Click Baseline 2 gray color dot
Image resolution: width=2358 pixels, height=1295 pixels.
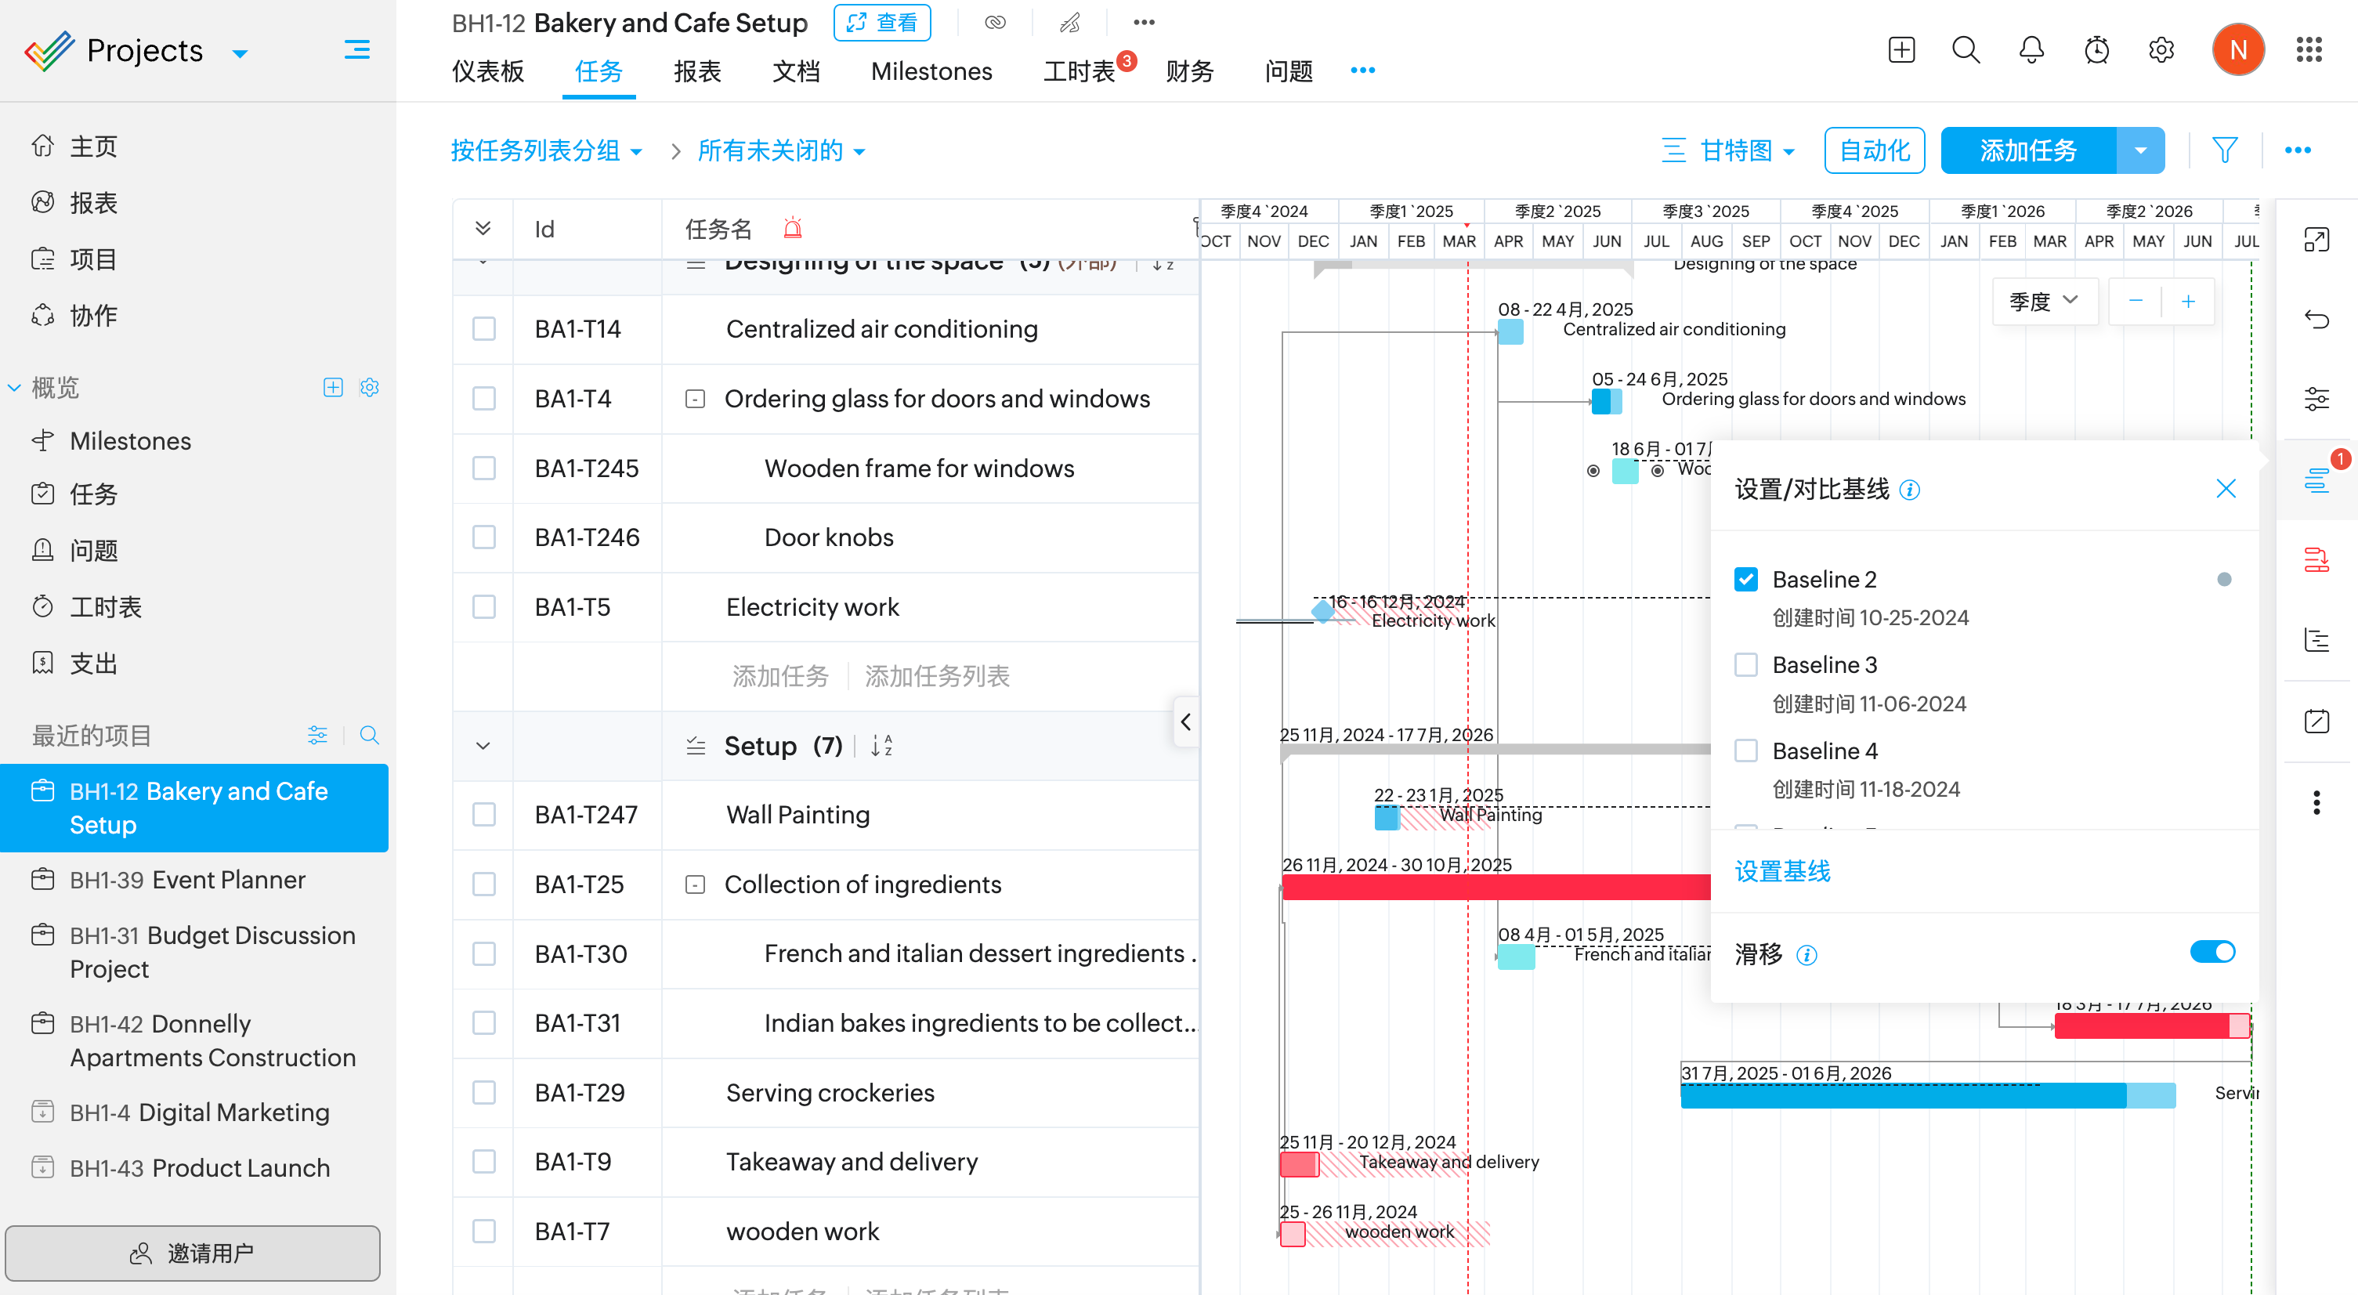click(x=2223, y=579)
